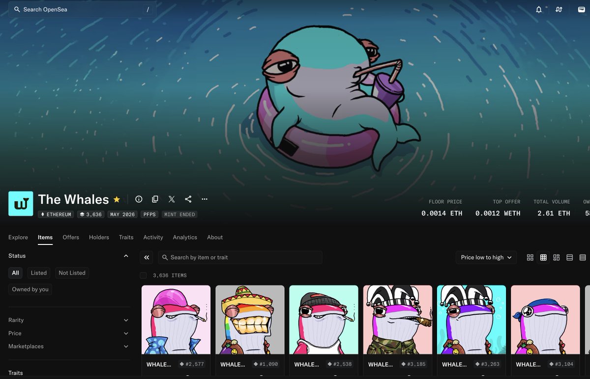590x379 pixels.
Task: Favorite collection with yellow star icon
Action: click(x=117, y=199)
